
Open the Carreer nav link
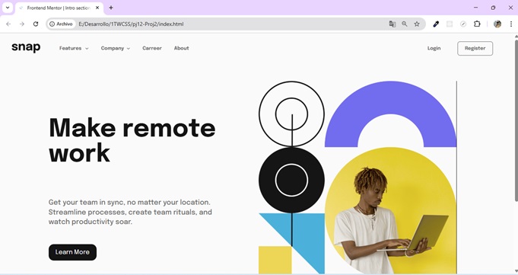click(x=152, y=48)
